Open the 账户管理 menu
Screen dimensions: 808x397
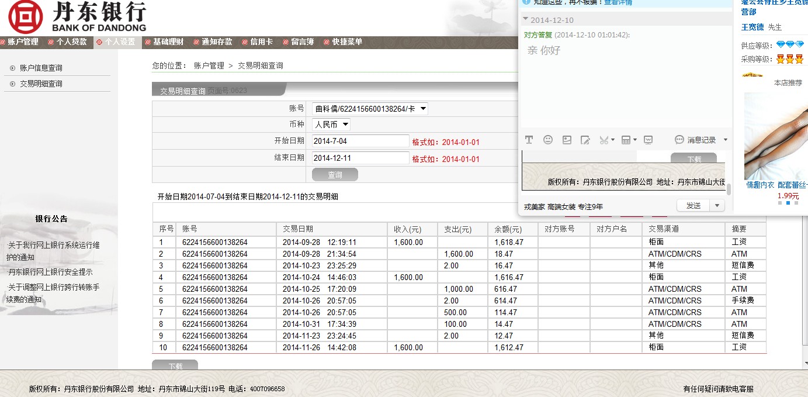(x=22, y=42)
